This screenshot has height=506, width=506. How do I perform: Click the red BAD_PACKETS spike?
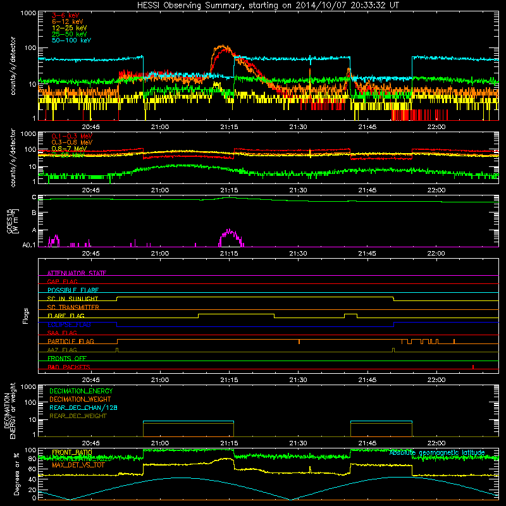pyautogui.click(x=473, y=367)
